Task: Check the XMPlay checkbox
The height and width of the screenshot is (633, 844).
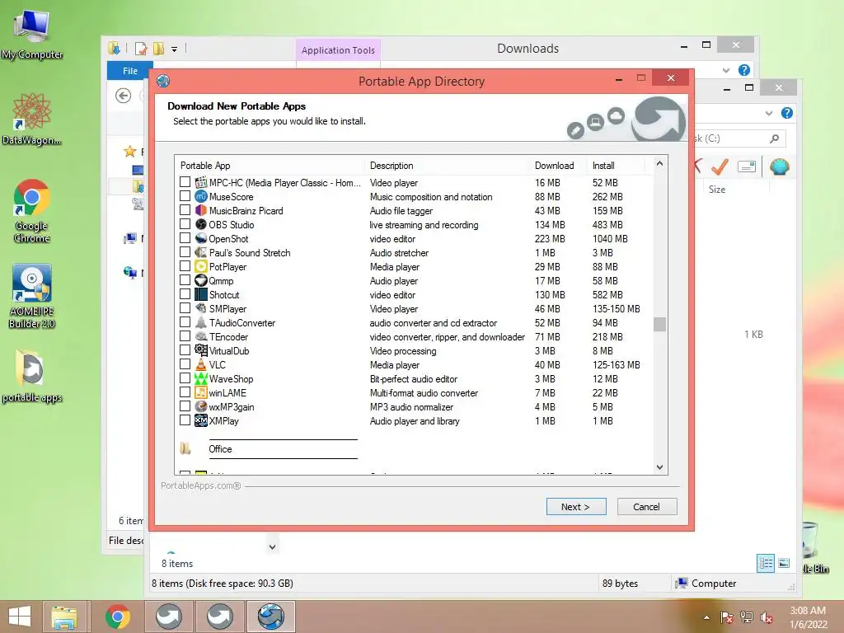Action: click(x=185, y=420)
